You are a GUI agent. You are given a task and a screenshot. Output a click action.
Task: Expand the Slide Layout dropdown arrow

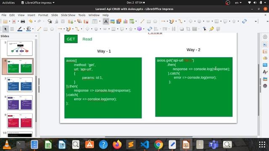[100, 21]
